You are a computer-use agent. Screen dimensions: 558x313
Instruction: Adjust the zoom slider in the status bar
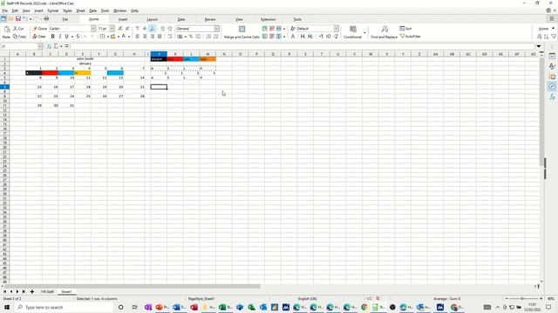point(523,299)
